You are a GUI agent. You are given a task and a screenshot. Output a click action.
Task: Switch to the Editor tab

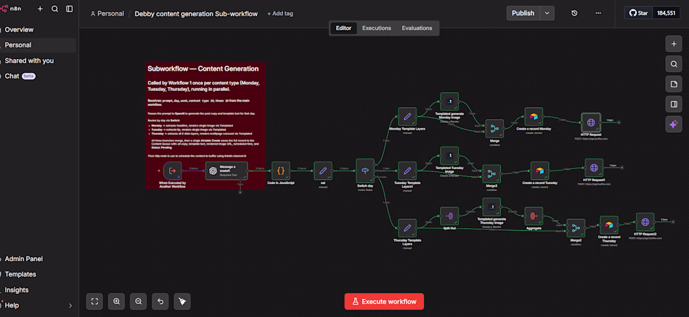pyautogui.click(x=344, y=28)
